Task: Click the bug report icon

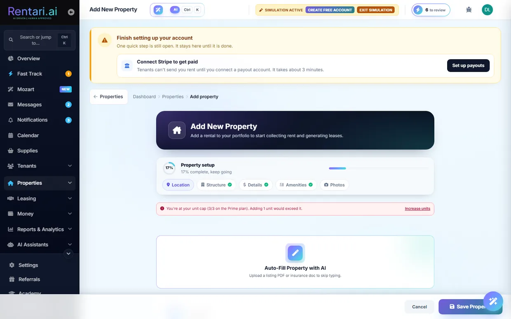Action: 469,10
